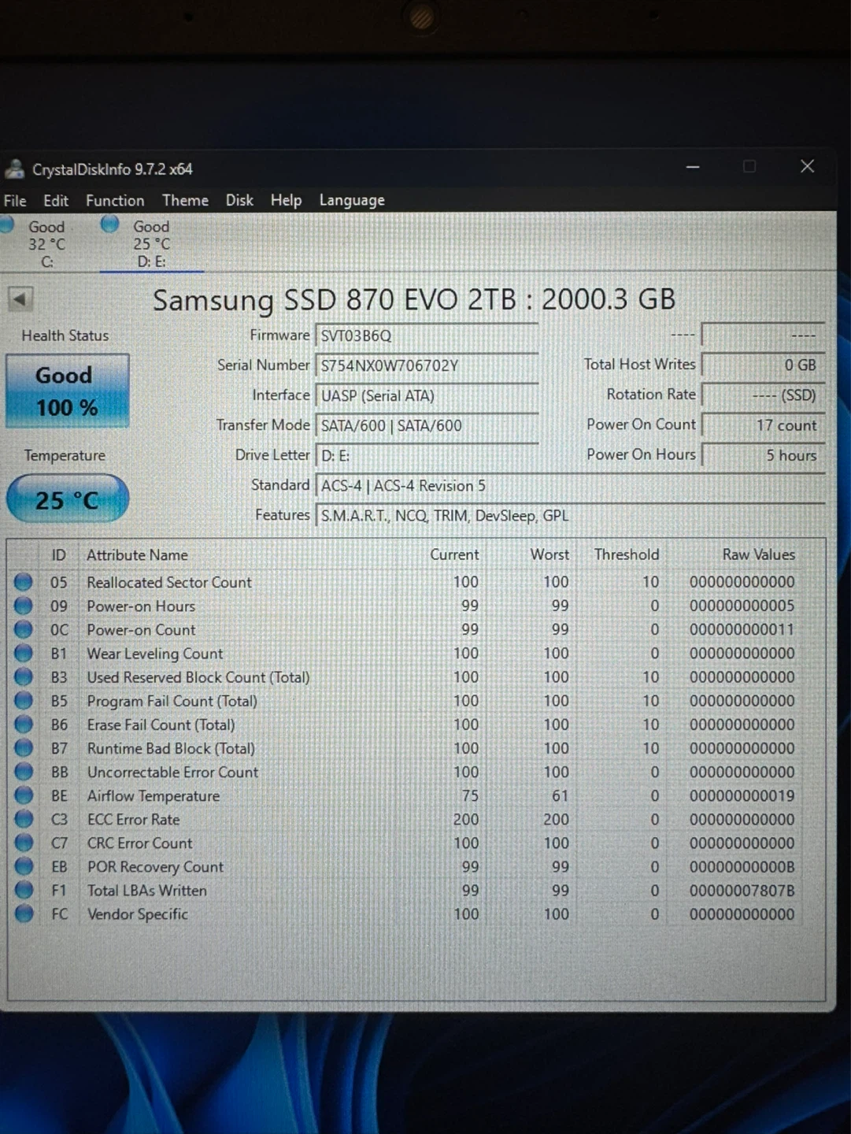Click the 25 °C temperature button
Viewport: 851px width, 1134px height.
coord(68,498)
